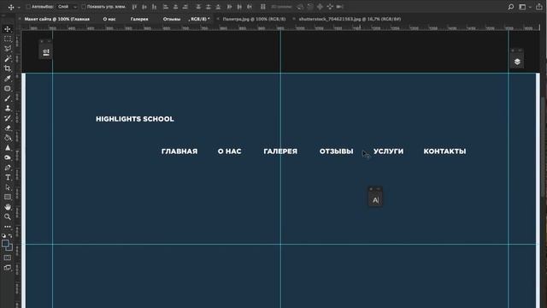Switch to the Макет сайта document tab
Image resolution: width=547 pixels, height=308 pixels.
point(117,19)
